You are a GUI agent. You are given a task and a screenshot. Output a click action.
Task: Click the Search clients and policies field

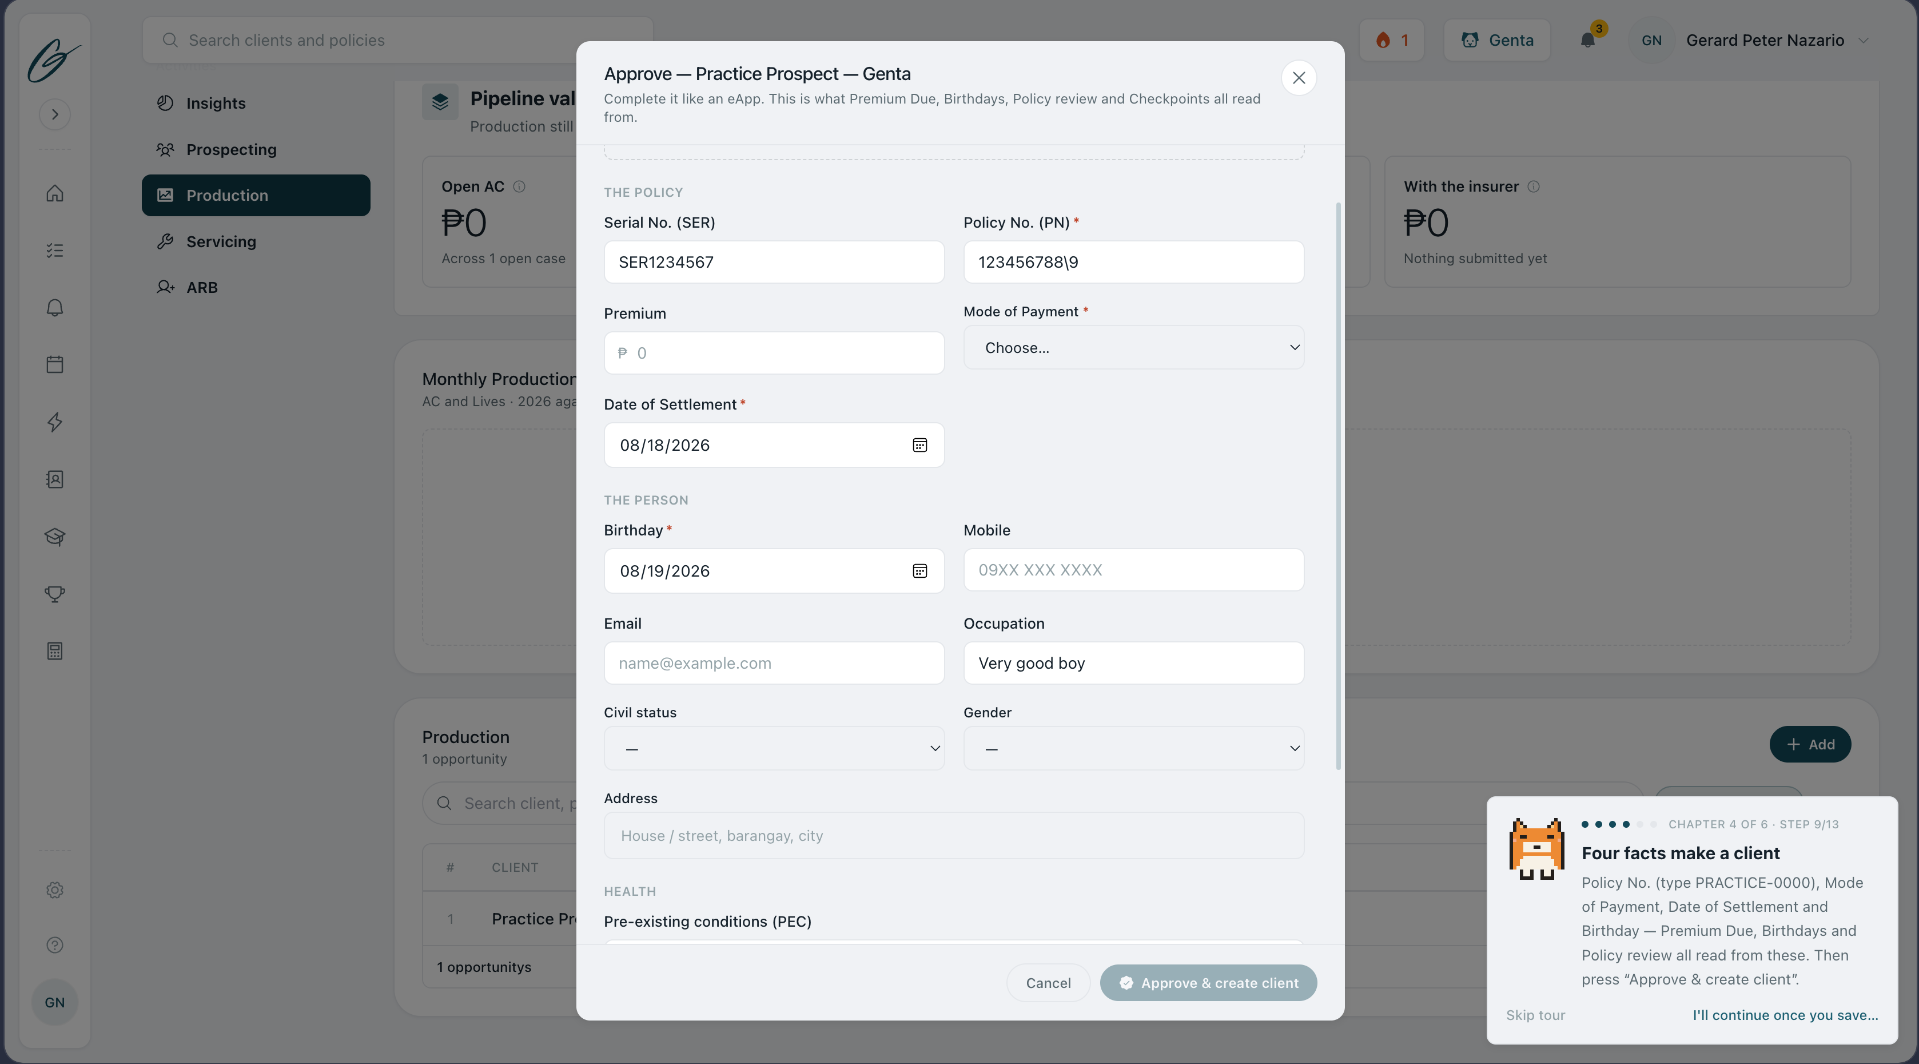click(397, 40)
